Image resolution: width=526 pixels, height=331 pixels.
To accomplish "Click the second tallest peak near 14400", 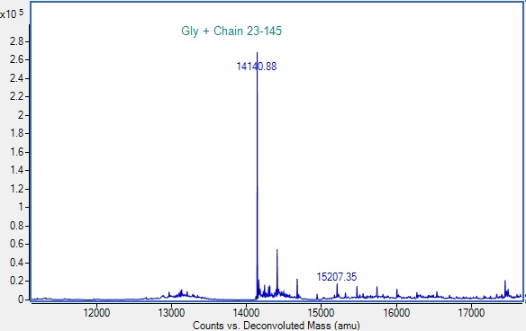I will click(x=277, y=273).
